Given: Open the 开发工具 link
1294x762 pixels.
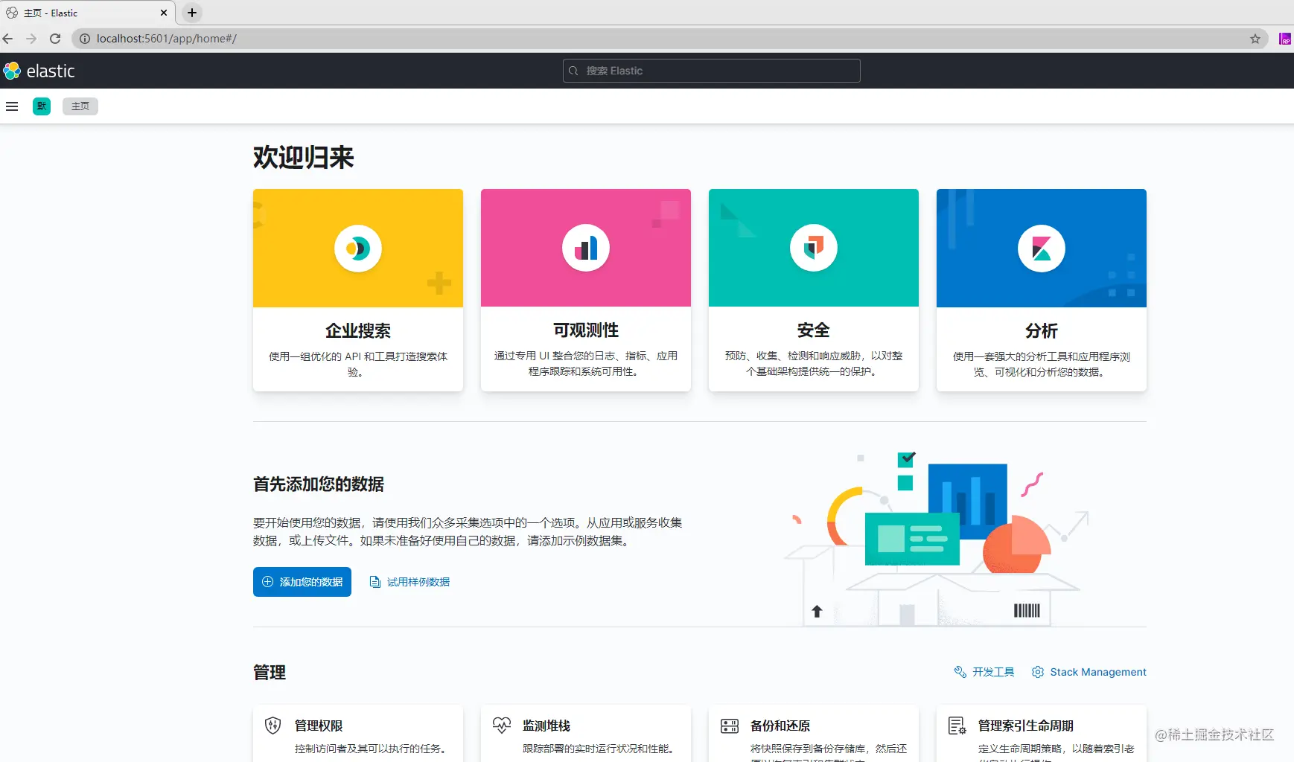Looking at the screenshot, I should pyautogui.click(x=984, y=672).
